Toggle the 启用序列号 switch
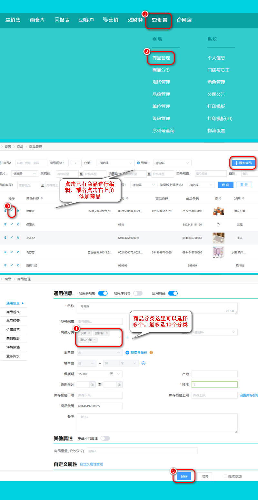 (138, 293)
